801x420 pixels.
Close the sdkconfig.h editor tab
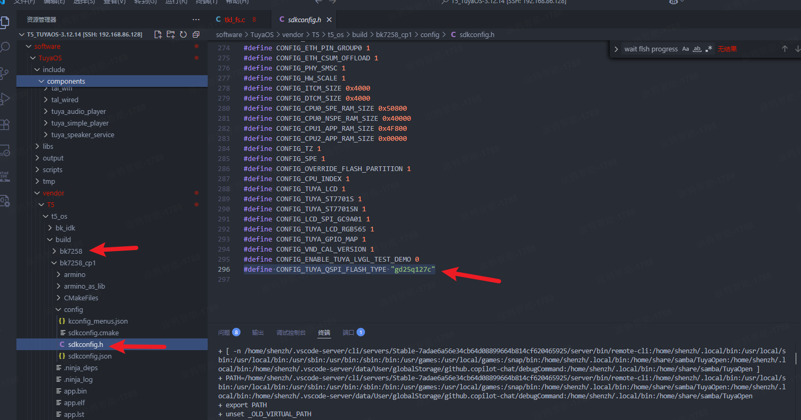(x=329, y=20)
